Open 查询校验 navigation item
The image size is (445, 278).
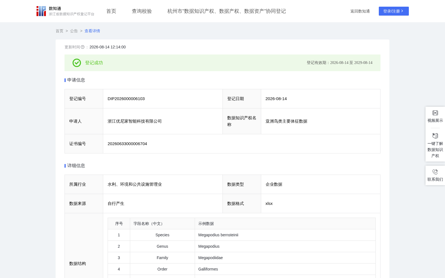click(x=142, y=11)
